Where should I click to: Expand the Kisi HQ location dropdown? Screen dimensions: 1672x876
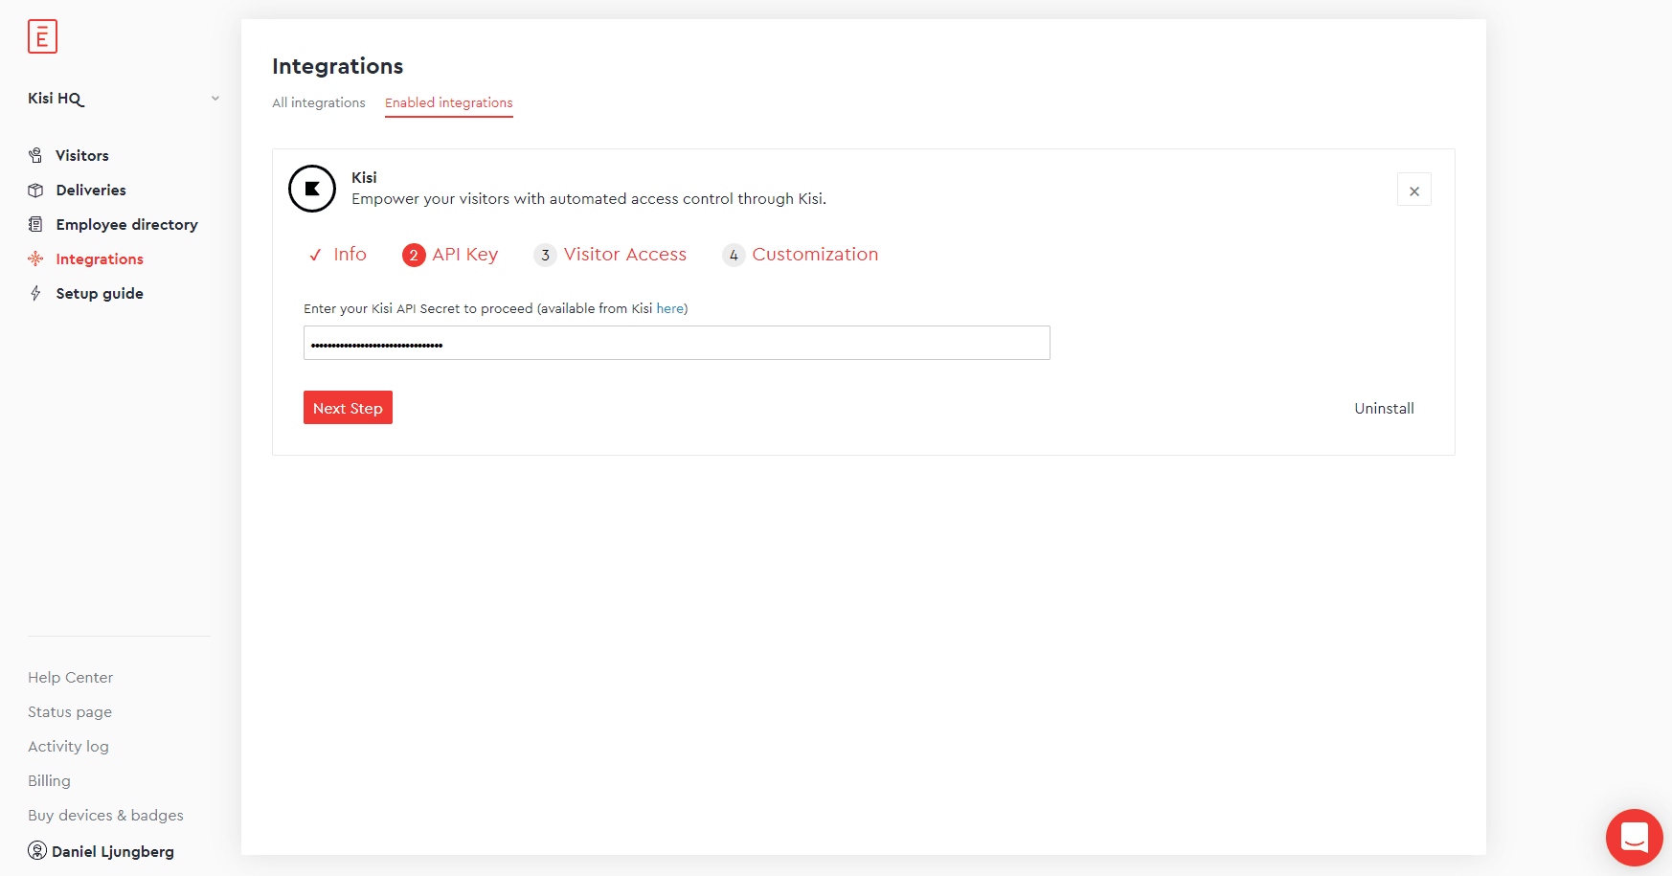[x=215, y=99]
